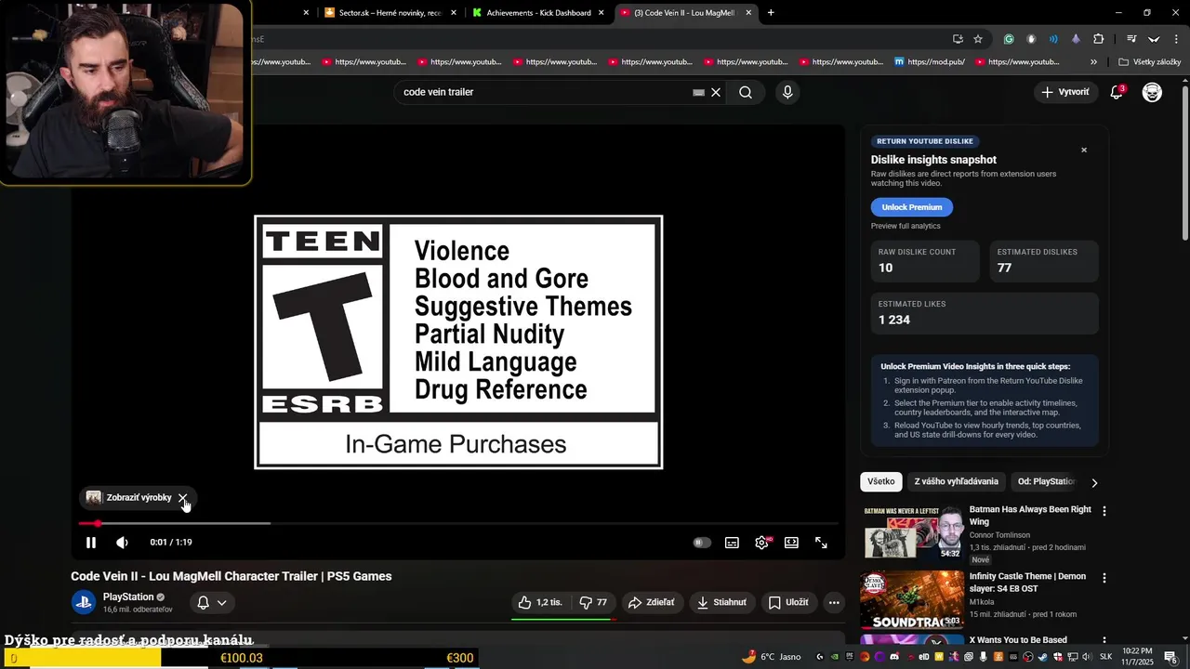Close the Code Vein II YouTube tab
This screenshot has width=1190, height=669.
749,13
